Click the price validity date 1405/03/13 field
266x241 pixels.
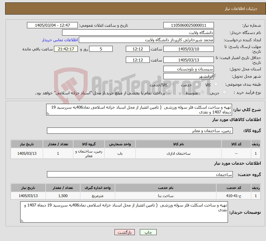(x=188, y=60)
